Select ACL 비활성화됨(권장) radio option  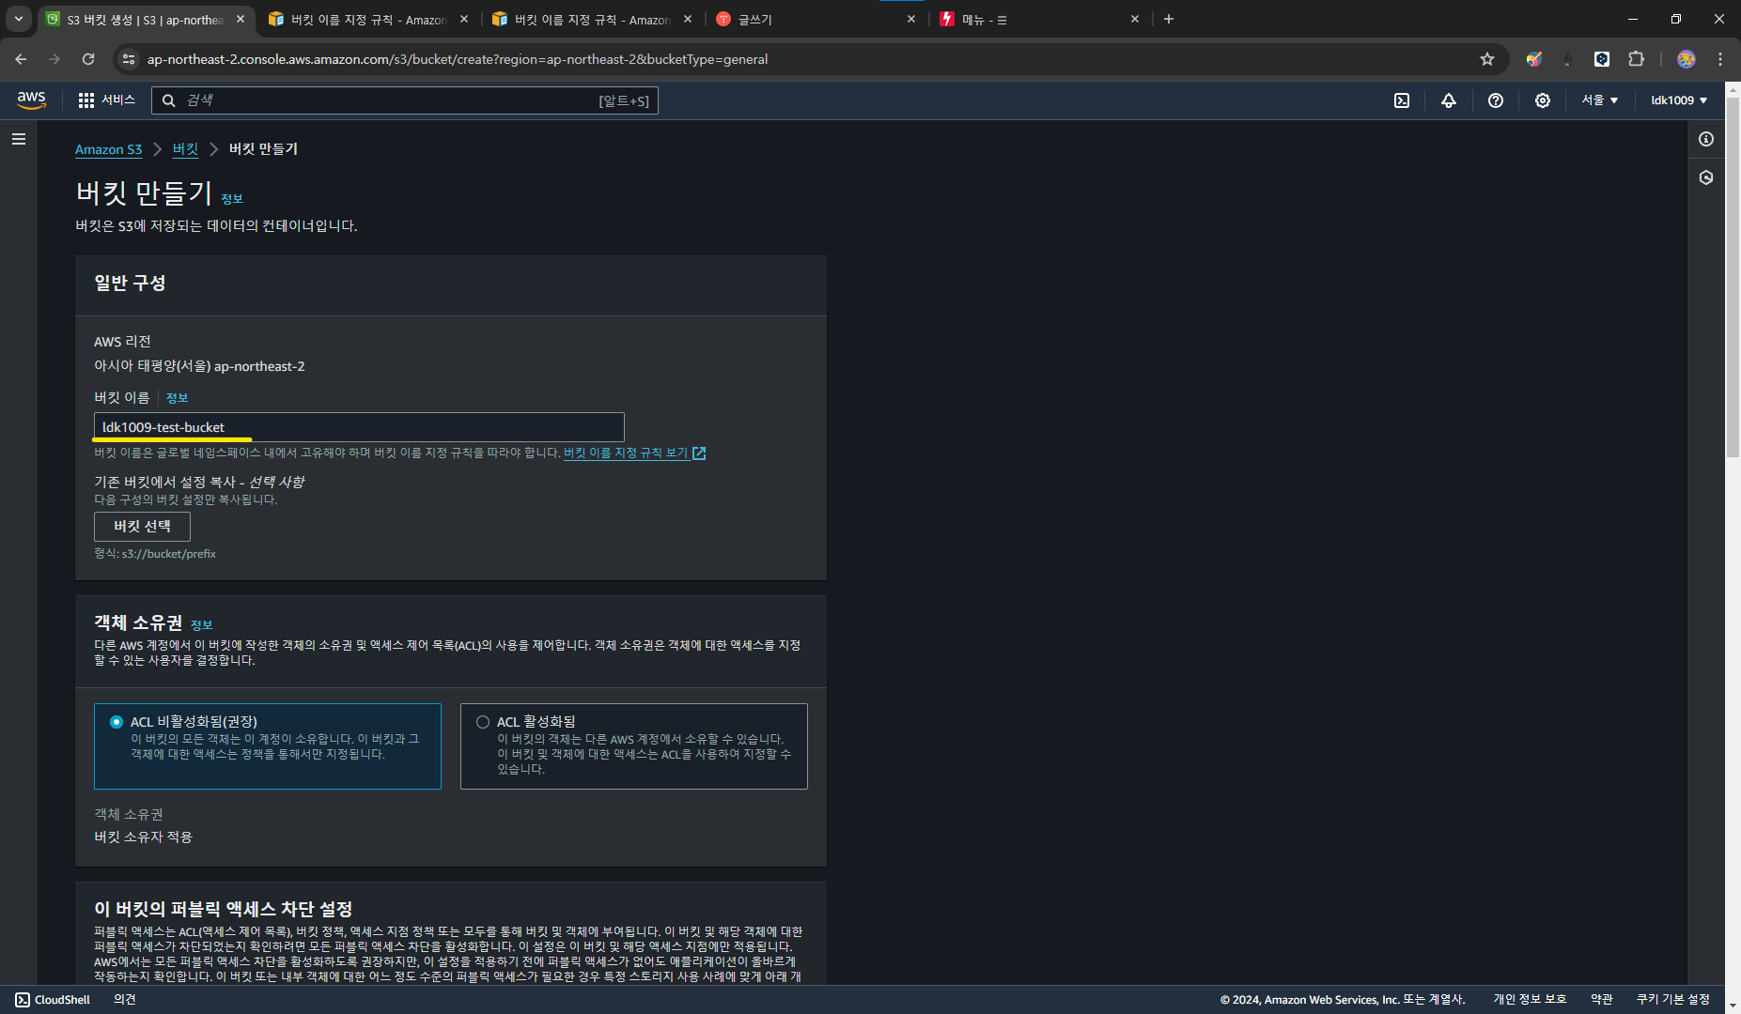coord(117,722)
